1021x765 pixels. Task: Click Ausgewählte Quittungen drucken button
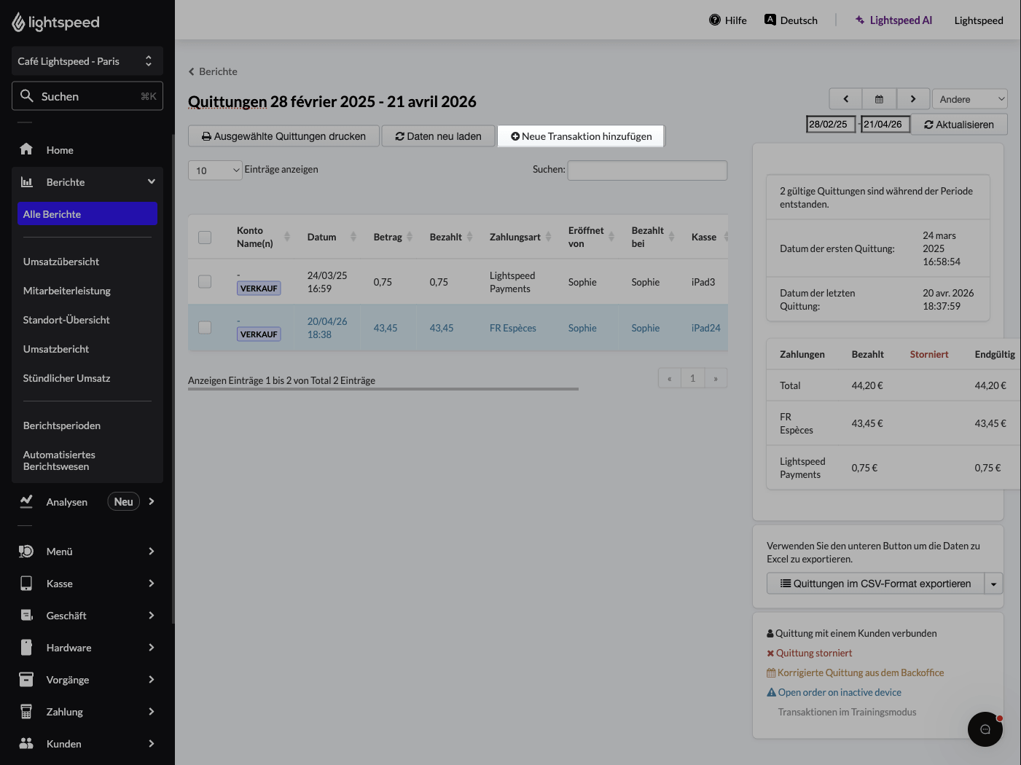pos(283,136)
